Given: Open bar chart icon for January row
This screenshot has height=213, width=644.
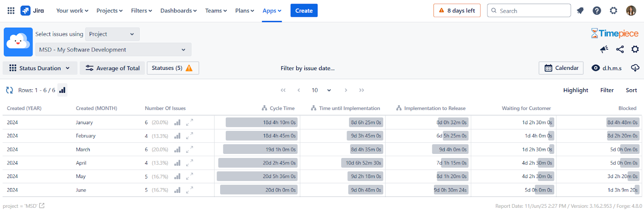Looking at the screenshot, I should coord(177,122).
